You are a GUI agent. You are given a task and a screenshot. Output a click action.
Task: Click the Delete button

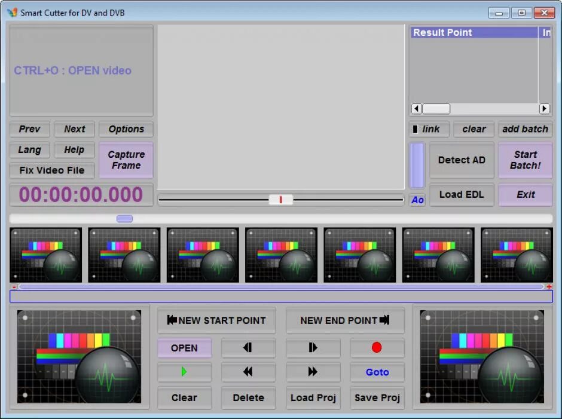pyautogui.click(x=248, y=397)
